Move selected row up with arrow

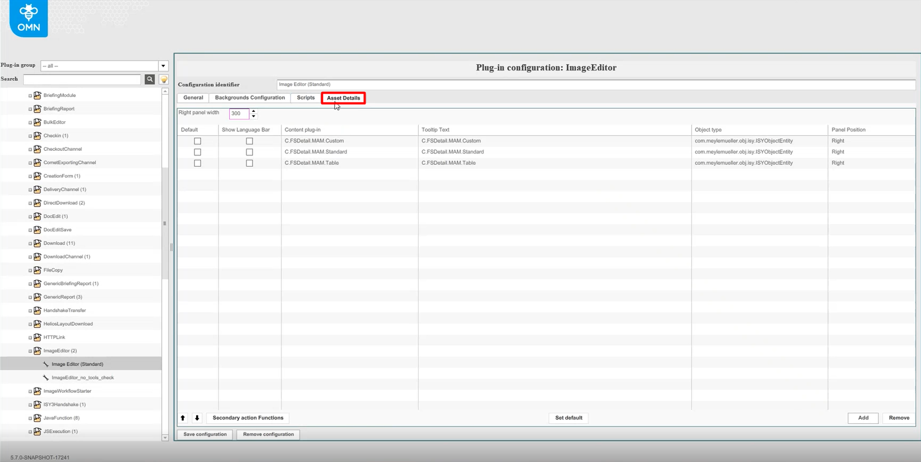pyautogui.click(x=183, y=418)
